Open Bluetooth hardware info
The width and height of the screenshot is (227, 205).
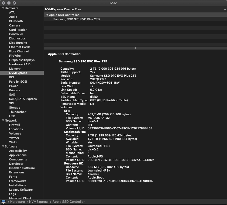click(x=16, y=21)
